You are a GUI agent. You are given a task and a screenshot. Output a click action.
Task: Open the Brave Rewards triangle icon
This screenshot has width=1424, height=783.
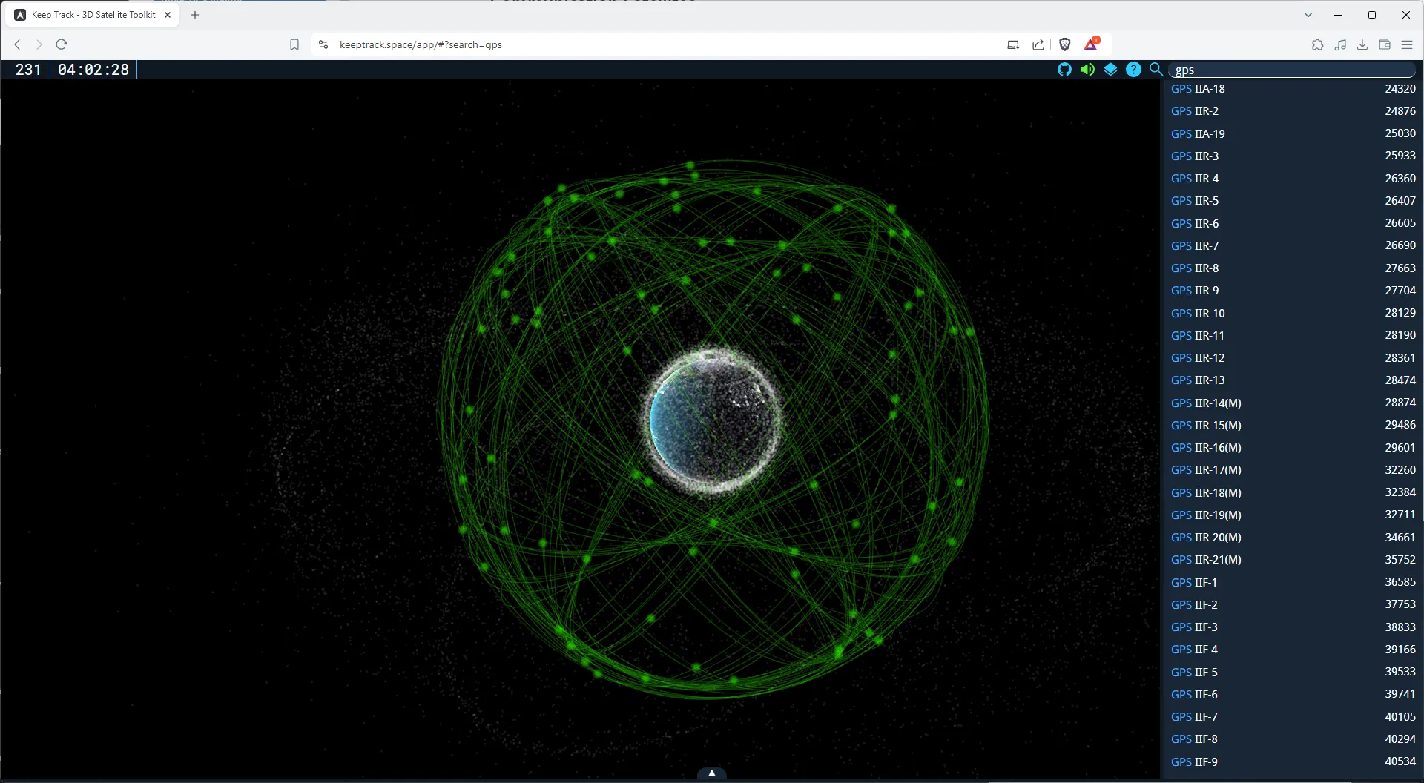pyautogui.click(x=1091, y=44)
